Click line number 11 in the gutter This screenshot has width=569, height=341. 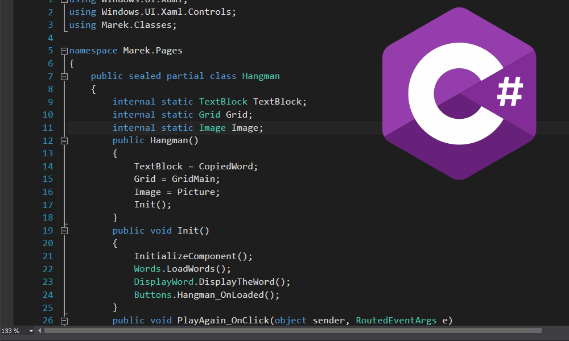pyautogui.click(x=47, y=128)
